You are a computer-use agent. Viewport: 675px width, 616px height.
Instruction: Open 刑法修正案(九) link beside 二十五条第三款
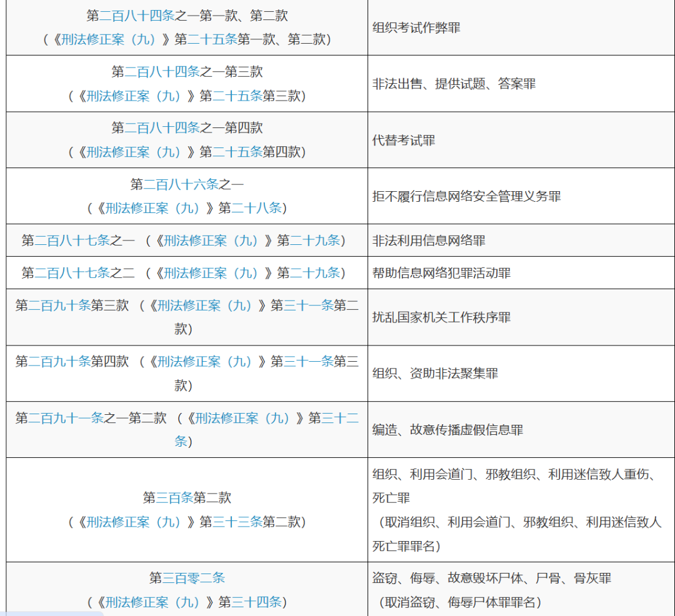click(x=133, y=96)
